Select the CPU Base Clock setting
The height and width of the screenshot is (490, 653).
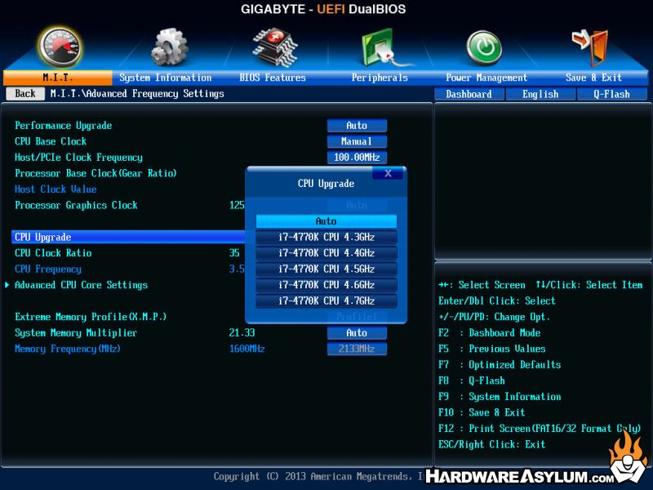coord(51,141)
